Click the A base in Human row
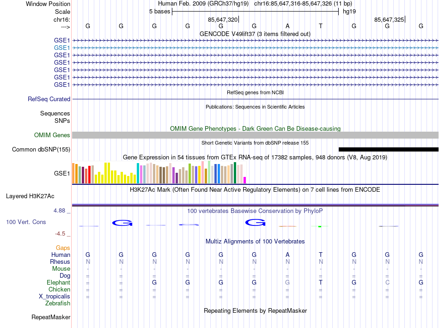Image resolution: width=439 pixels, height=328 pixels. [287, 255]
